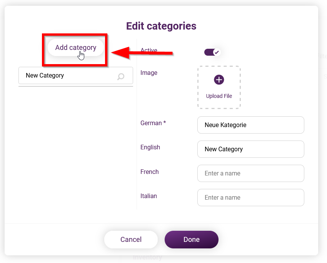Click the Edit categories heading
This screenshot has height=263, width=327.
click(x=161, y=26)
